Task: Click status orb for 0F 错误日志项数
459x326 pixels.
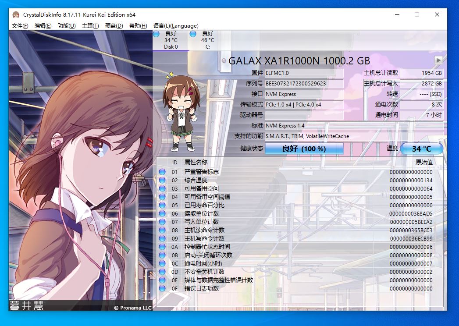Action: [162, 289]
